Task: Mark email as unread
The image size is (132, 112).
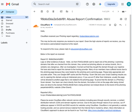Action: click(x=61, y=11)
